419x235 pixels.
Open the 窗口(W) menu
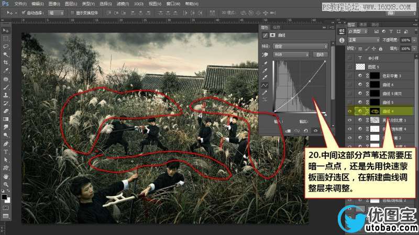(173, 4)
